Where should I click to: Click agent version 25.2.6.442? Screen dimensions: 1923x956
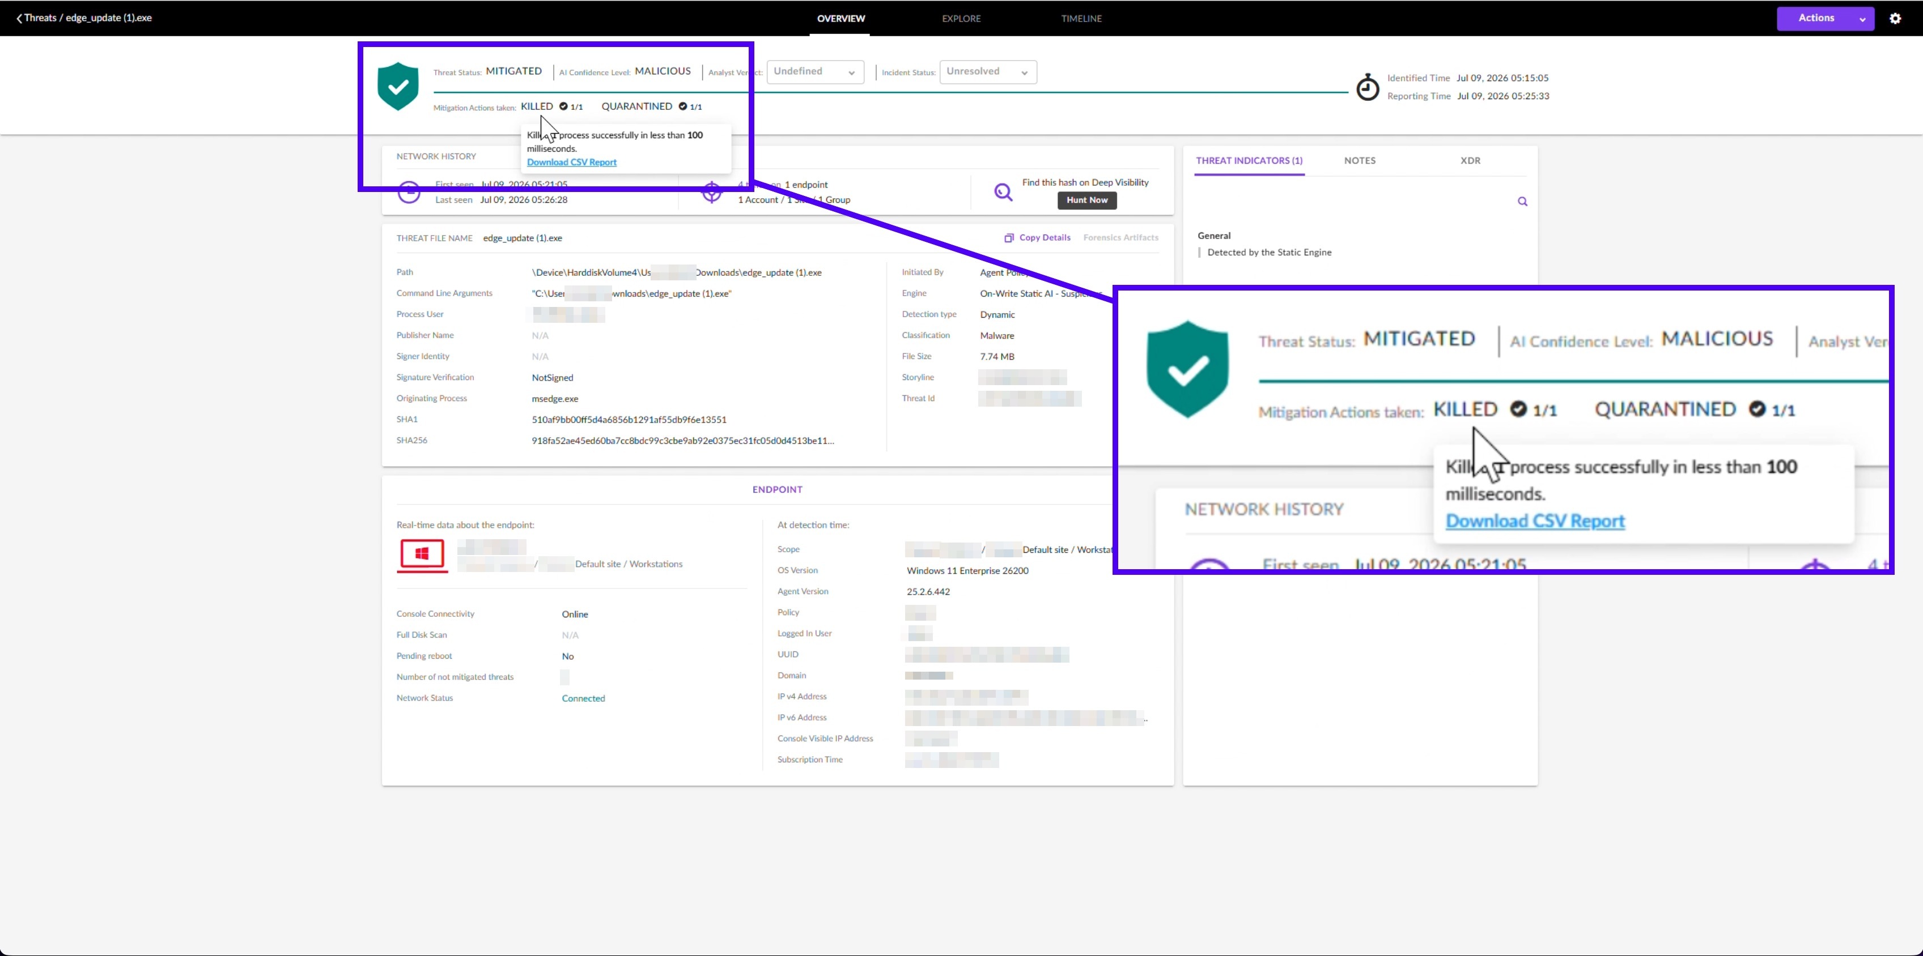tap(928, 592)
